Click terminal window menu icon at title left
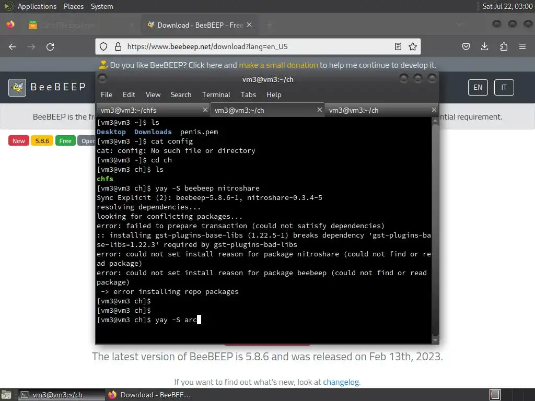Viewport: 535px width, 401px height. tap(102, 79)
